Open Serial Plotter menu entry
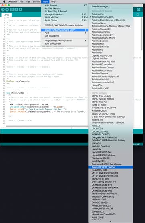 tap(65, 20)
